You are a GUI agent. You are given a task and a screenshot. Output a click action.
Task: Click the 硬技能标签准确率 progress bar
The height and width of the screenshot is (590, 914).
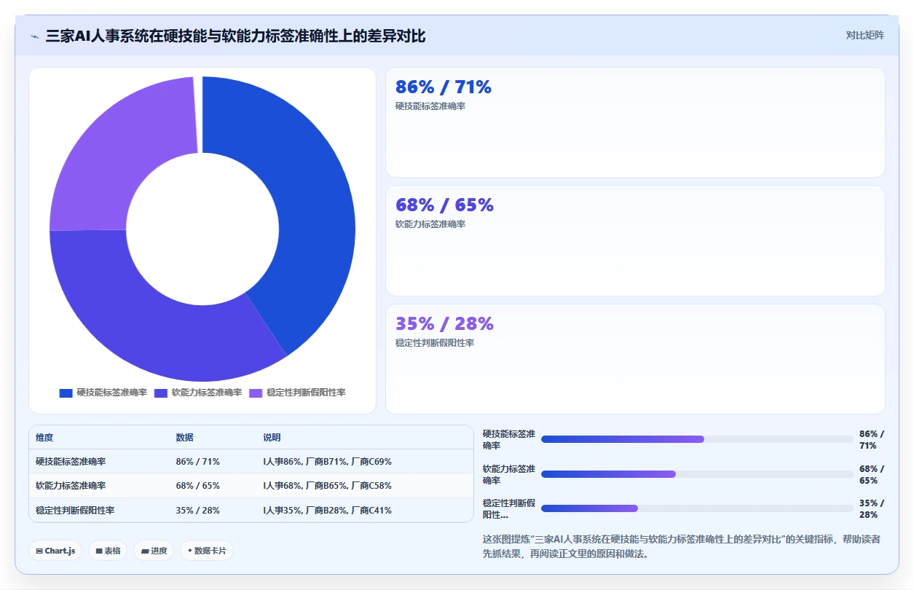[697, 439]
